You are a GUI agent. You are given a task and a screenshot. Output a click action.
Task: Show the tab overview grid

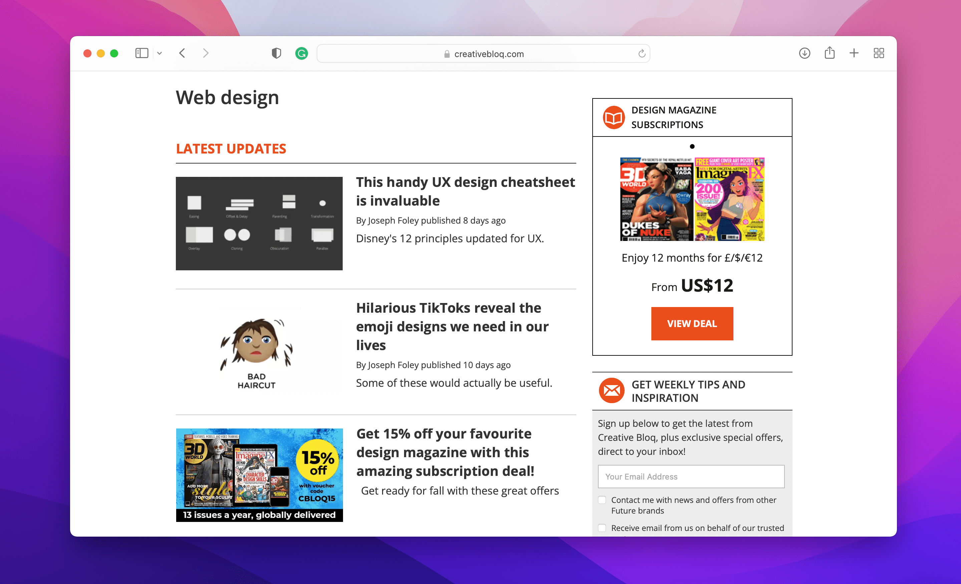pyautogui.click(x=879, y=53)
